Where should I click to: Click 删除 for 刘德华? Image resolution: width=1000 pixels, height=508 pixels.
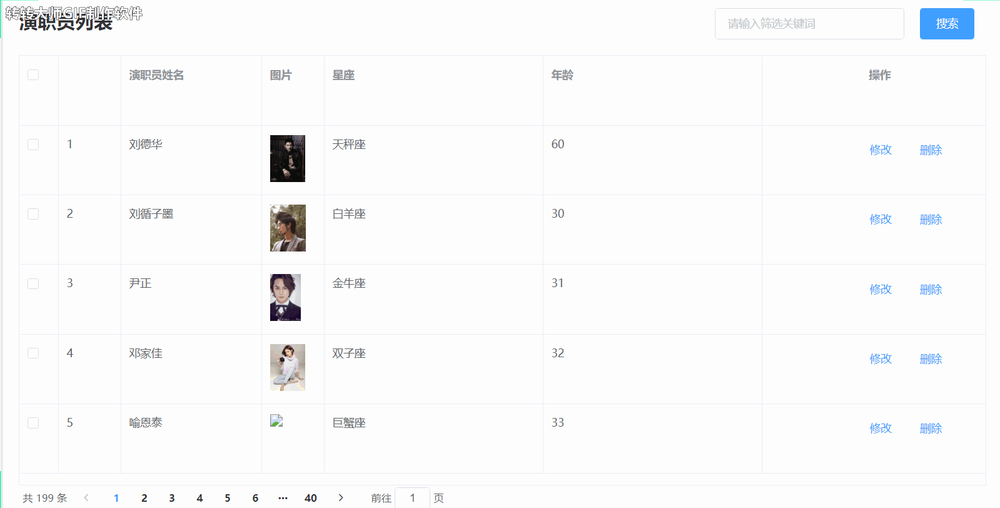pos(931,150)
